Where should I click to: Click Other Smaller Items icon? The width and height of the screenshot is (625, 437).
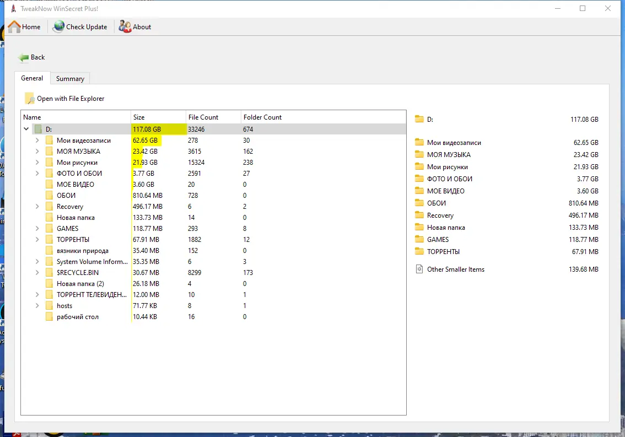point(419,269)
